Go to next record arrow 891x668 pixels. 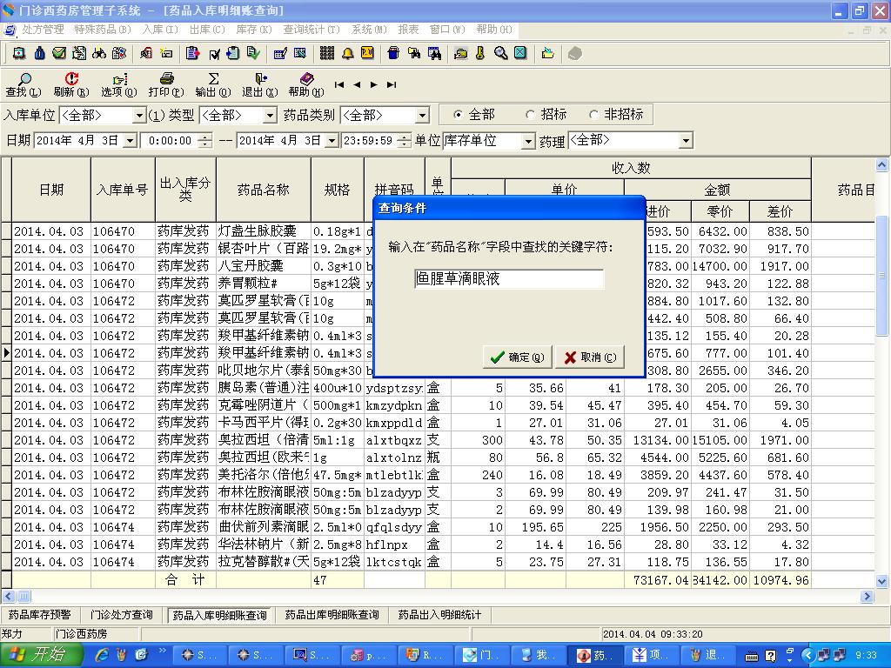pyautogui.click(x=374, y=84)
